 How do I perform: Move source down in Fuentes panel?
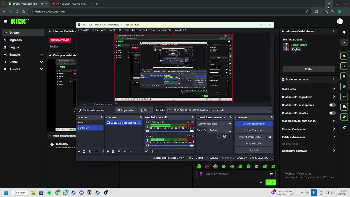(130, 151)
